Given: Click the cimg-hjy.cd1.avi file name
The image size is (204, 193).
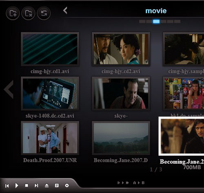Looking at the screenshot, I should [50, 71].
